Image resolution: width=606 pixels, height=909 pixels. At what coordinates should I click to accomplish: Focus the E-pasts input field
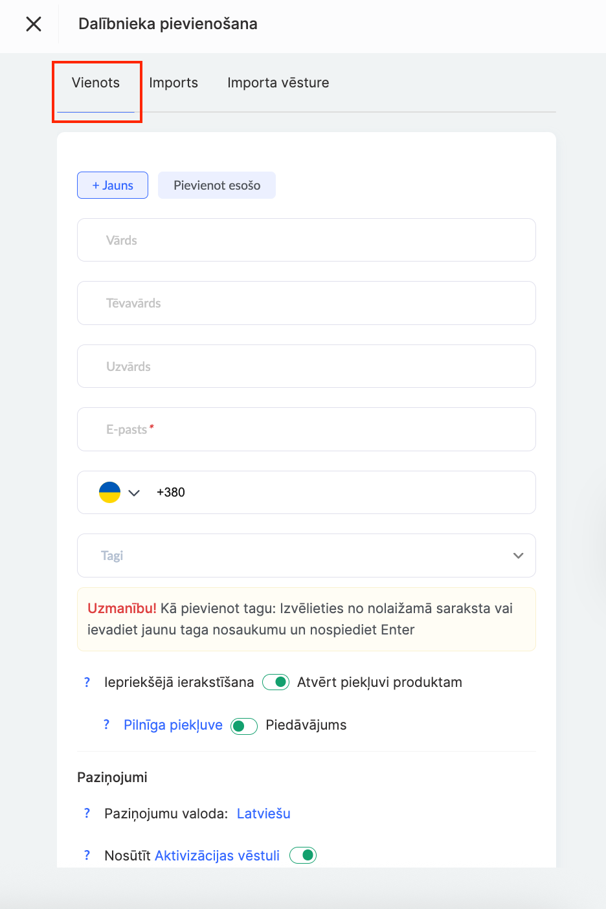(x=306, y=429)
